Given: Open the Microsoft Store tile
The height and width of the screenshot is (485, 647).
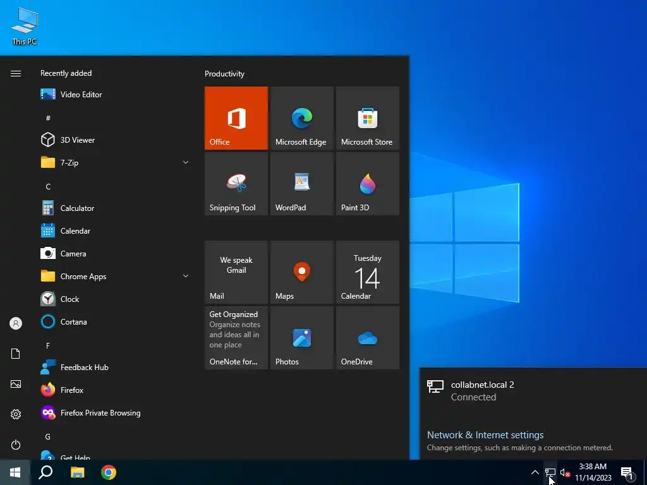Looking at the screenshot, I should [x=368, y=118].
